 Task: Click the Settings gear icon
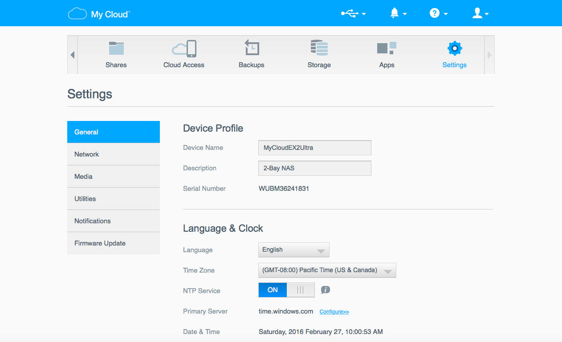tap(455, 48)
